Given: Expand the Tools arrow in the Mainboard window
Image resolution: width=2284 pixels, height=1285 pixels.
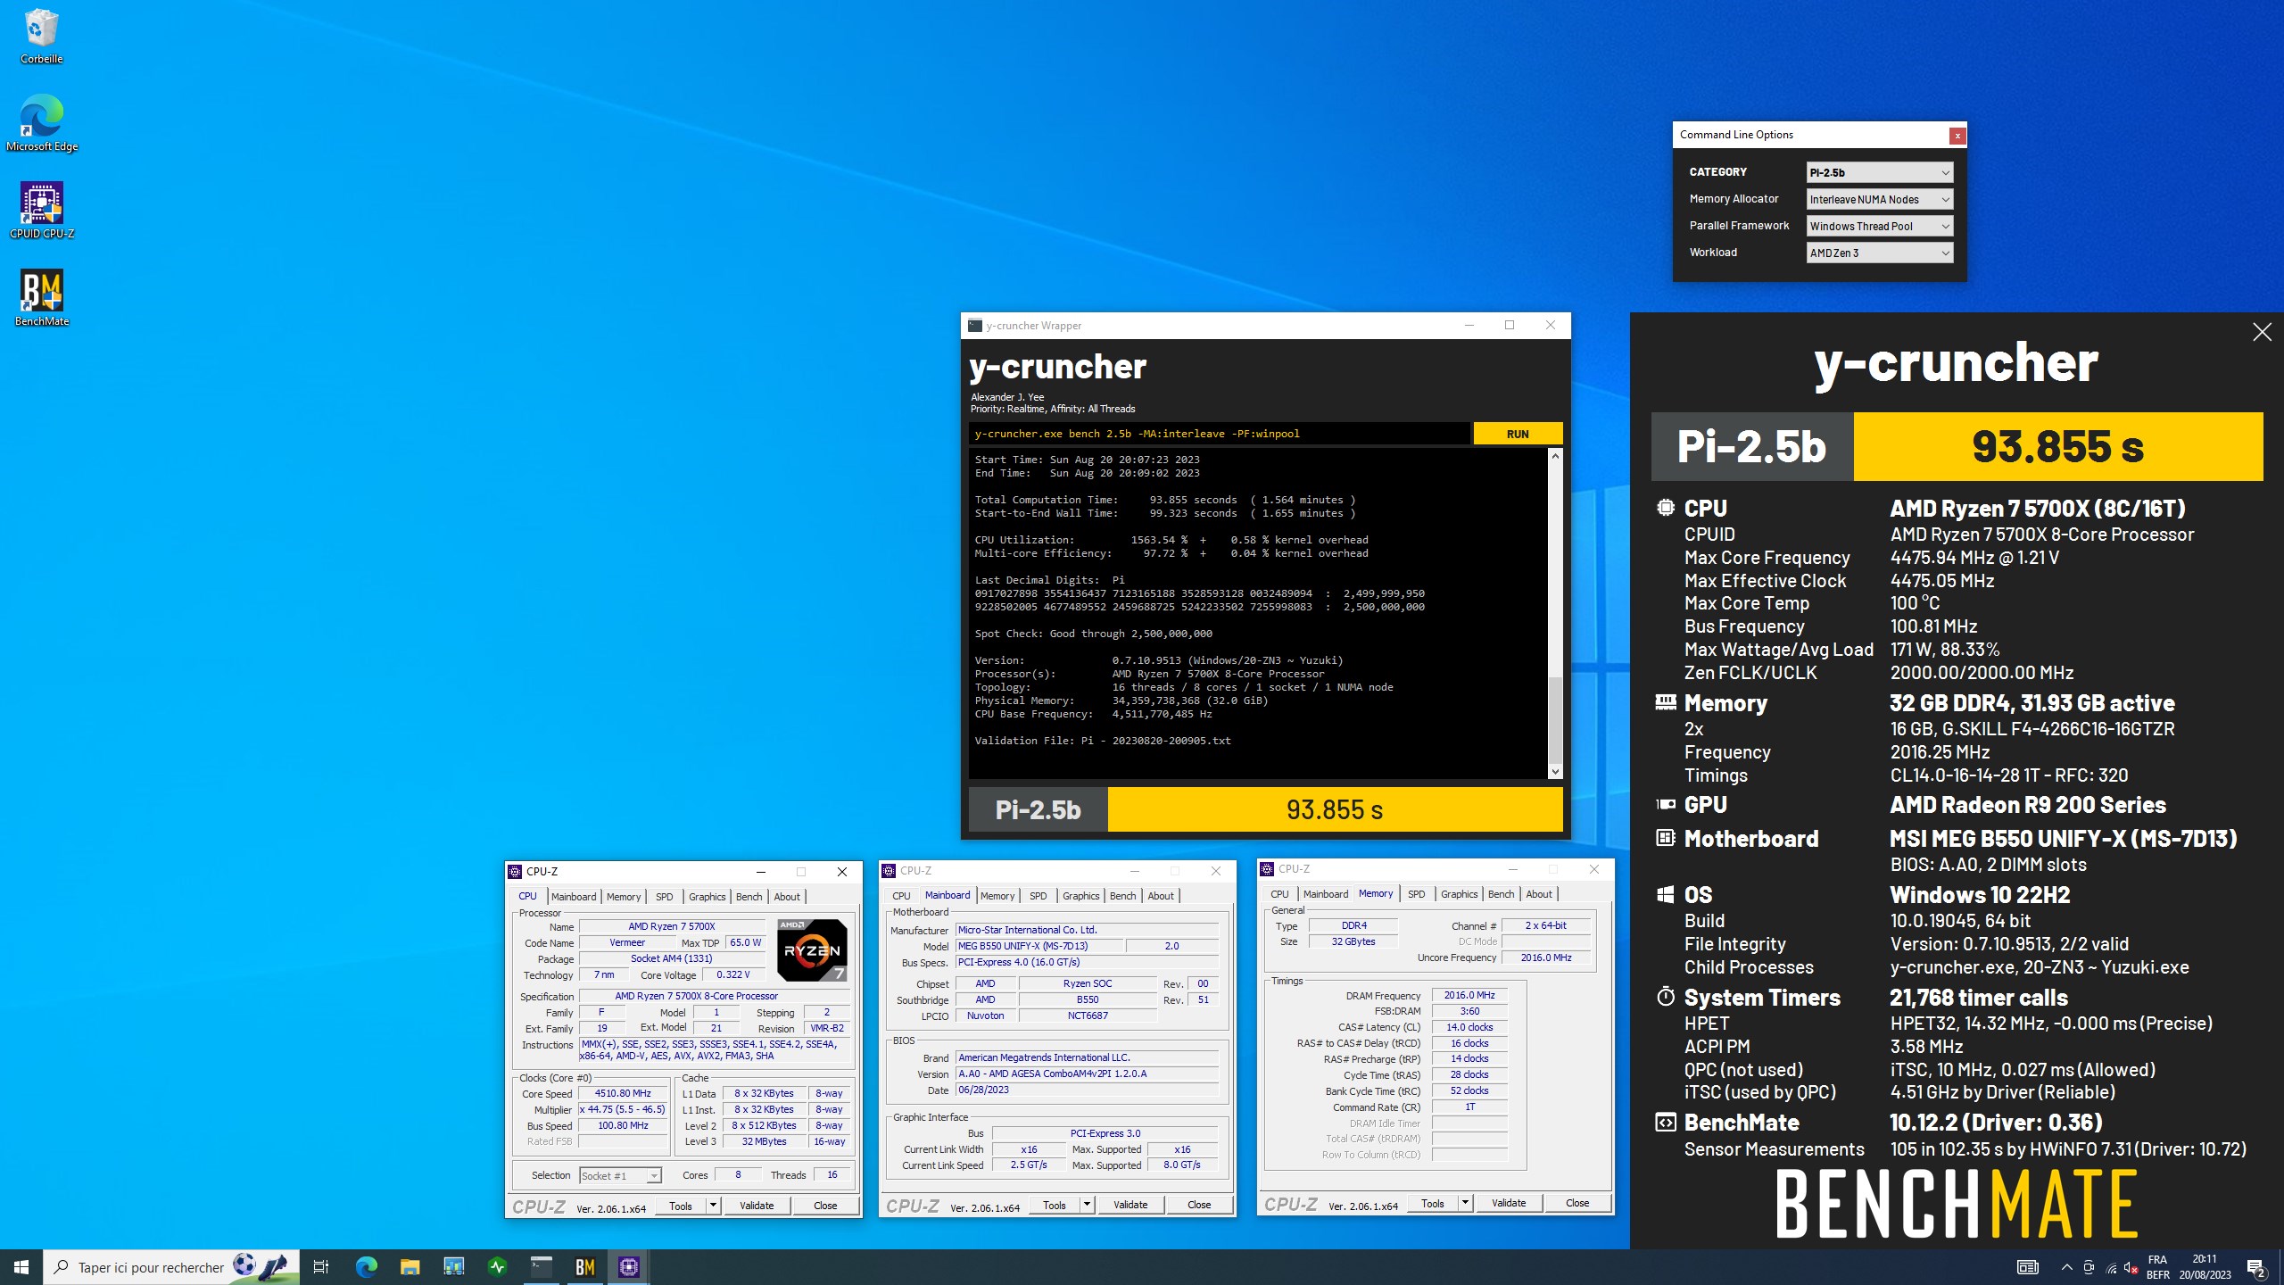Looking at the screenshot, I should [x=1087, y=1205].
